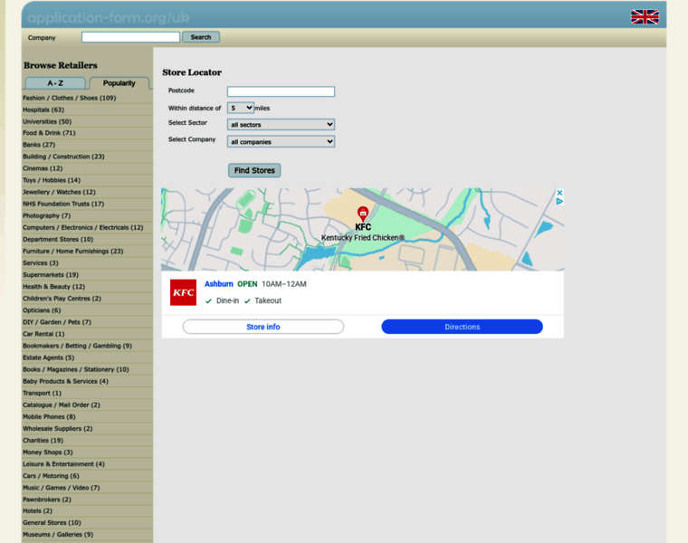The height and width of the screenshot is (543, 688).
Task: Click the Search button
Action: tap(201, 37)
